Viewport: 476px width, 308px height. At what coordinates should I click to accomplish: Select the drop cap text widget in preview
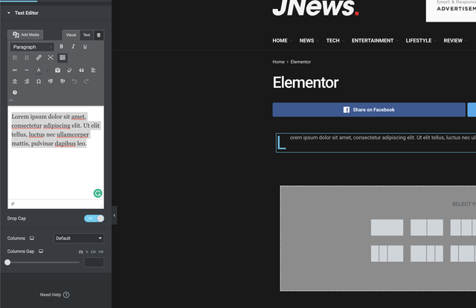point(376,142)
